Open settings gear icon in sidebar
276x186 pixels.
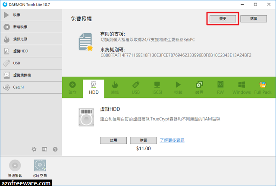coord(34,149)
